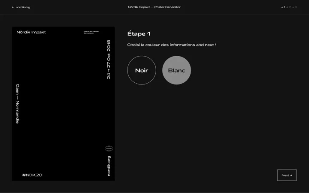
Task: Click the center of the poster preview
Action: point(63,103)
